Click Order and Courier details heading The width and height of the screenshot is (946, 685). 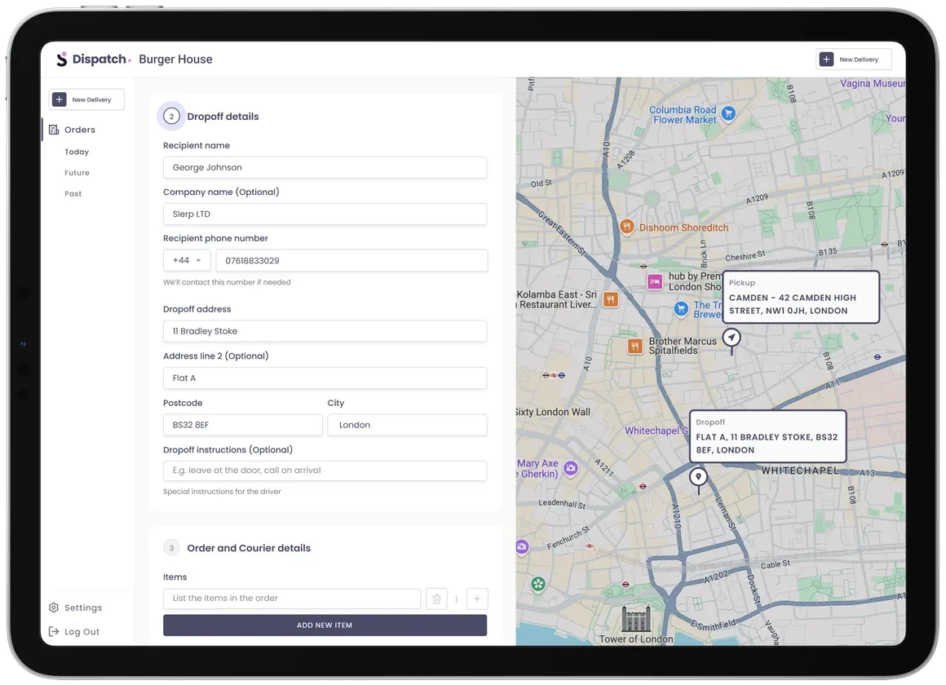(249, 548)
